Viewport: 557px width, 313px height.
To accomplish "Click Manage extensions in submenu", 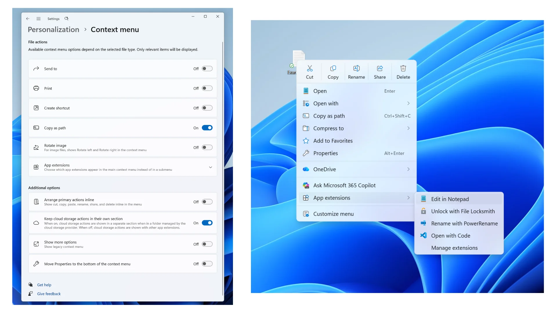I will click(x=459, y=248).
